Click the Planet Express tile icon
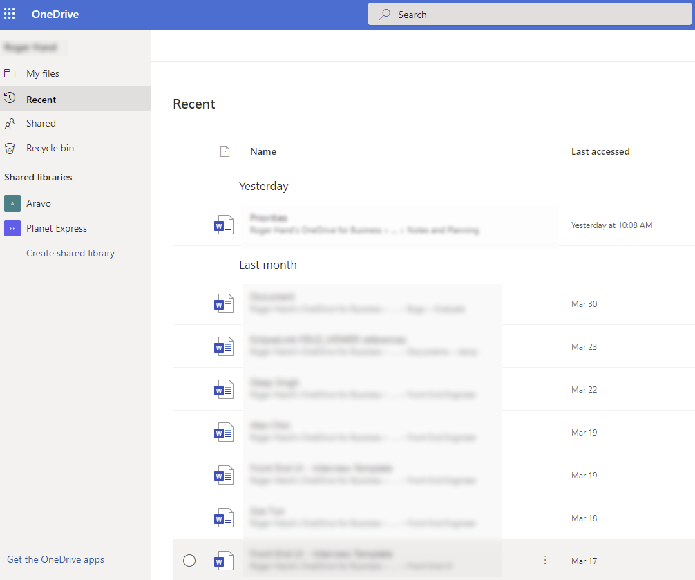The width and height of the screenshot is (695, 580). (x=12, y=228)
